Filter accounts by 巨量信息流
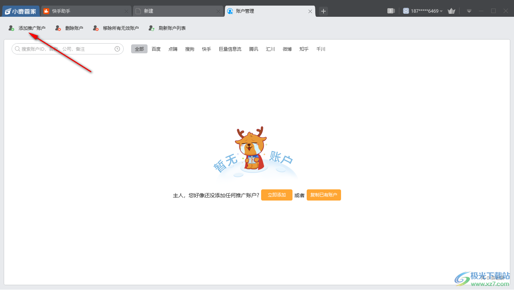514x290 pixels. pyautogui.click(x=230, y=49)
